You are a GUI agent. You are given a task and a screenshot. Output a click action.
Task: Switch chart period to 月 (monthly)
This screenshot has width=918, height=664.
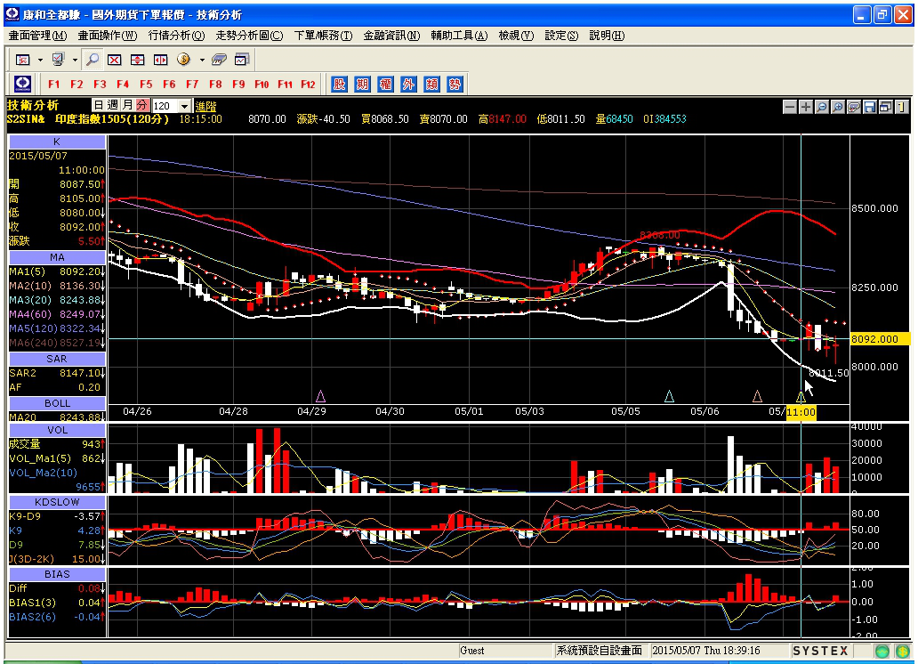click(x=127, y=105)
